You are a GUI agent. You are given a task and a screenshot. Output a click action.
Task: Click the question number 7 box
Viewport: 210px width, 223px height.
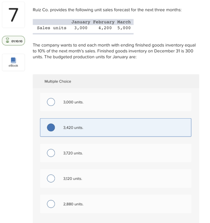tap(13, 15)
